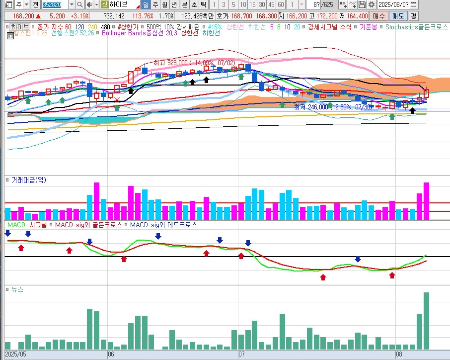Switch to 초 second chart

click(x=194, y=4)
